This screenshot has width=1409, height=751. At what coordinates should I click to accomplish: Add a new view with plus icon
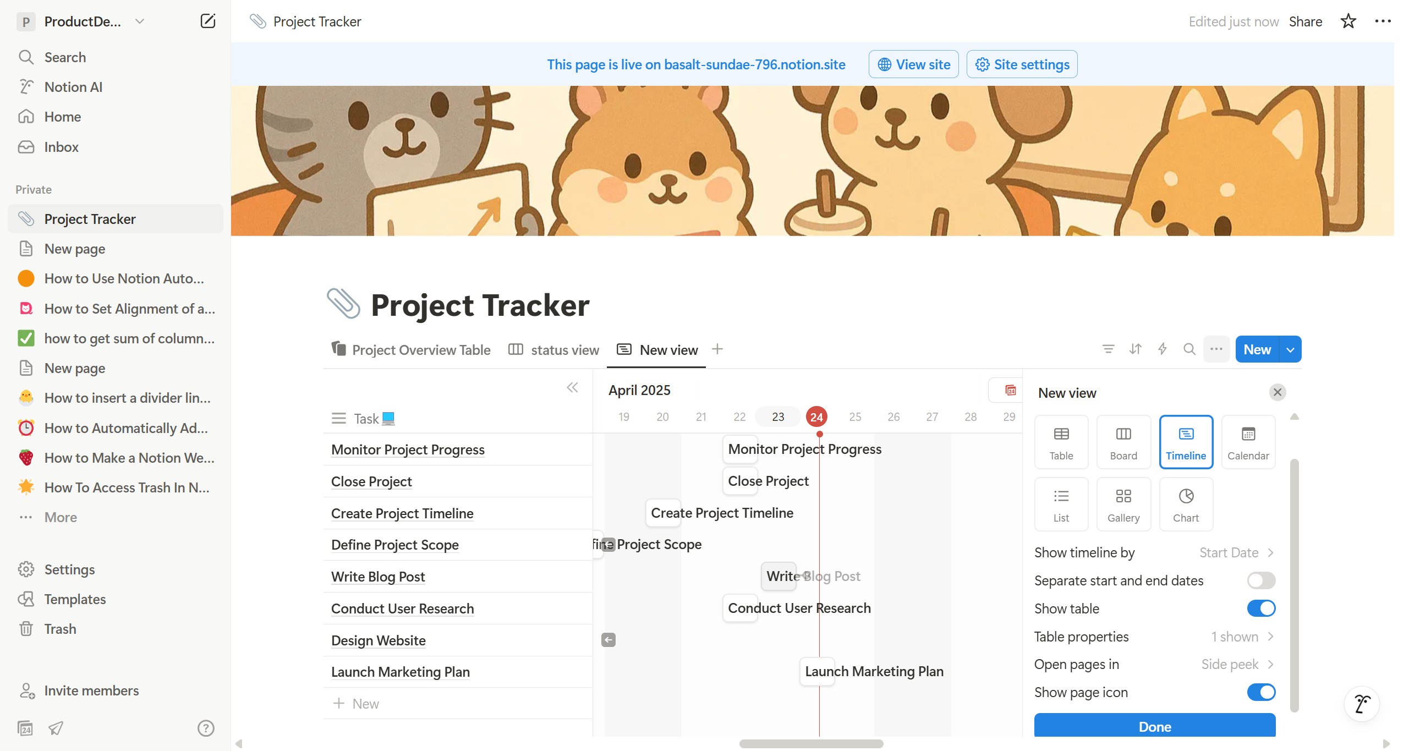pyautogui.click(x=717, y=349)
